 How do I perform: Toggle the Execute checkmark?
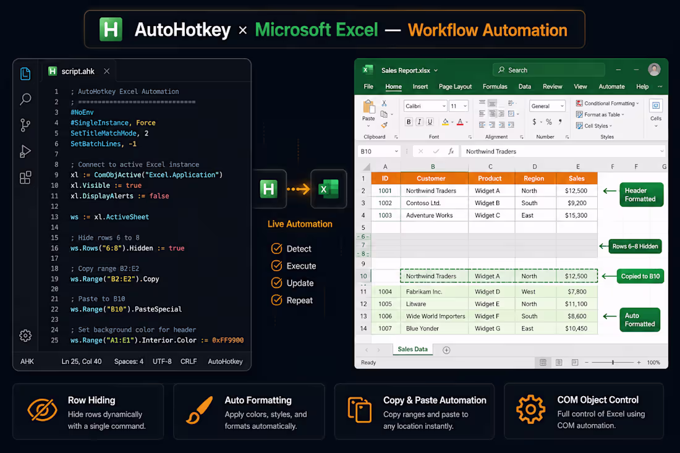coord(276,266)
